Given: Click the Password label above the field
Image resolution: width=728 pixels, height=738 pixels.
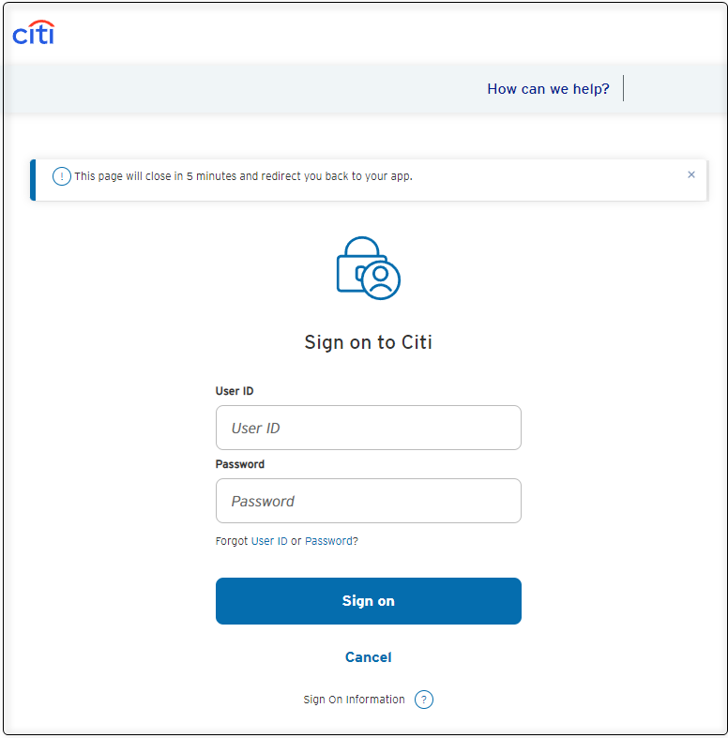Looking at the screenshot, I should coord(240,464).
